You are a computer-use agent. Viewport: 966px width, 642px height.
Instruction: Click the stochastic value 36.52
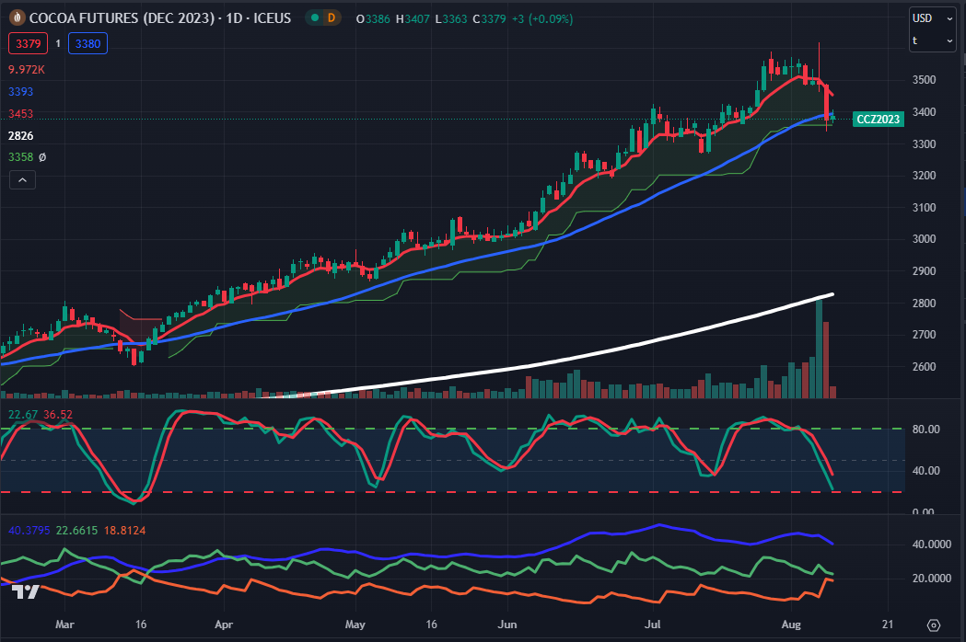tap(57, 415)
